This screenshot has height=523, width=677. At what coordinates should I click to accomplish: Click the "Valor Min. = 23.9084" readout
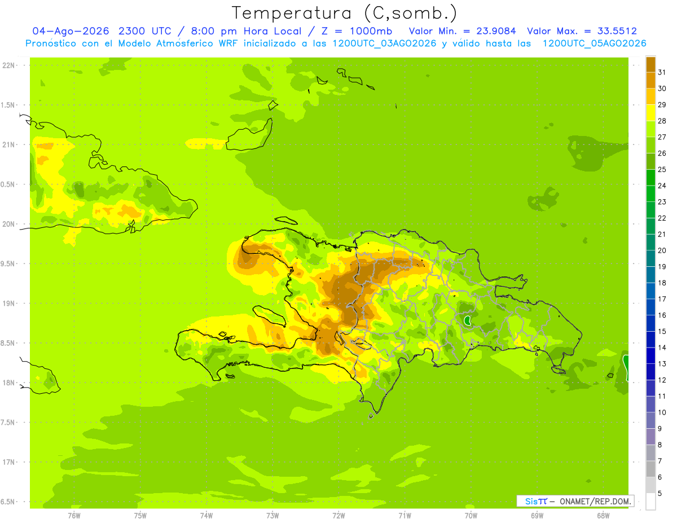click(x=463, y=31)
